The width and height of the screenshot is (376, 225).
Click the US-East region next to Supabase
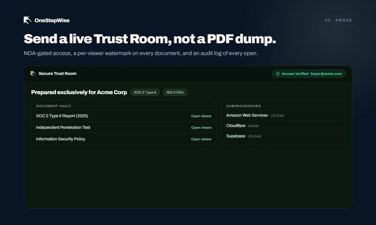pyautogui.click(x=255, y=136)
